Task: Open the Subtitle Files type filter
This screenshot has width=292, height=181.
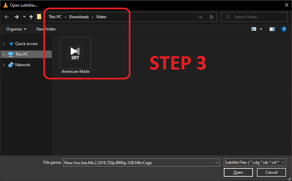Action: (x=255, y=162)
